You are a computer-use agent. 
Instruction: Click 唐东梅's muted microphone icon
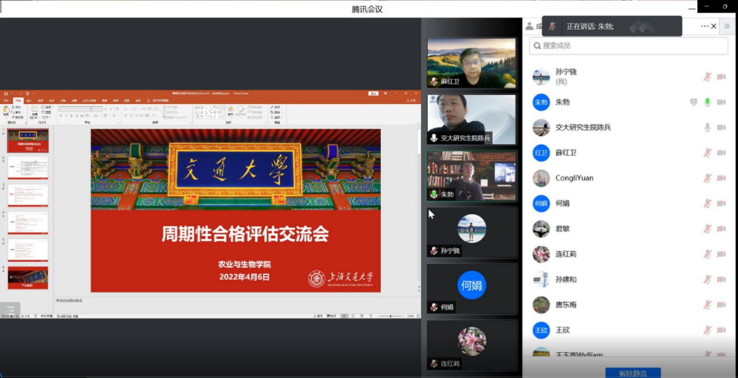pyautogui.click(x=708, y=304)
